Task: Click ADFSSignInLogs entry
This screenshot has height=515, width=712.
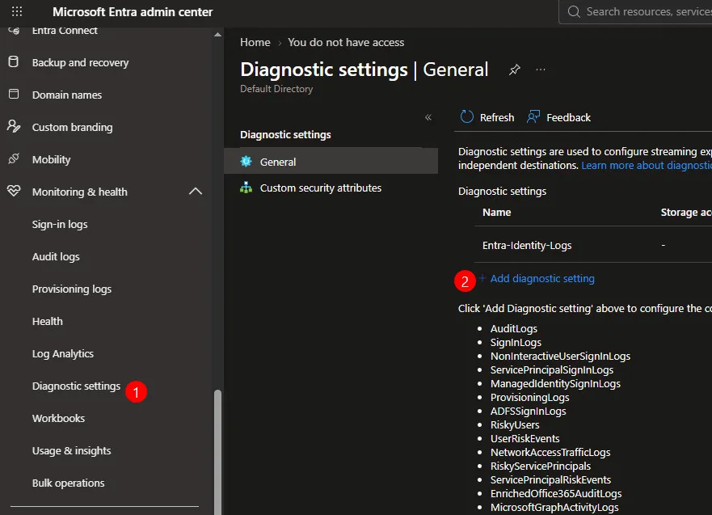Action: point(528,411)
